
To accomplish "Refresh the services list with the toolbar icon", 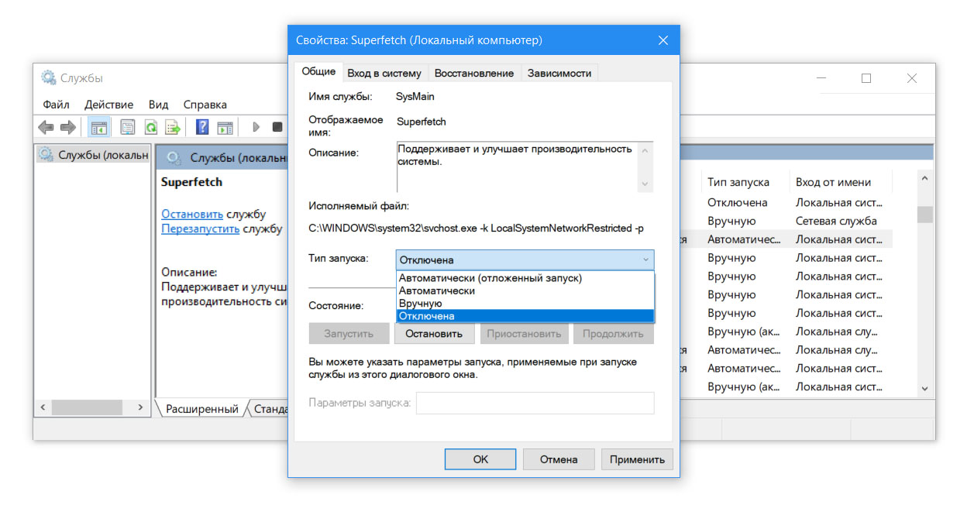I will [151, 127].
